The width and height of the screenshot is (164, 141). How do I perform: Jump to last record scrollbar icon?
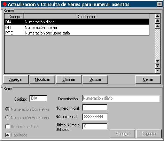point(157,71)
